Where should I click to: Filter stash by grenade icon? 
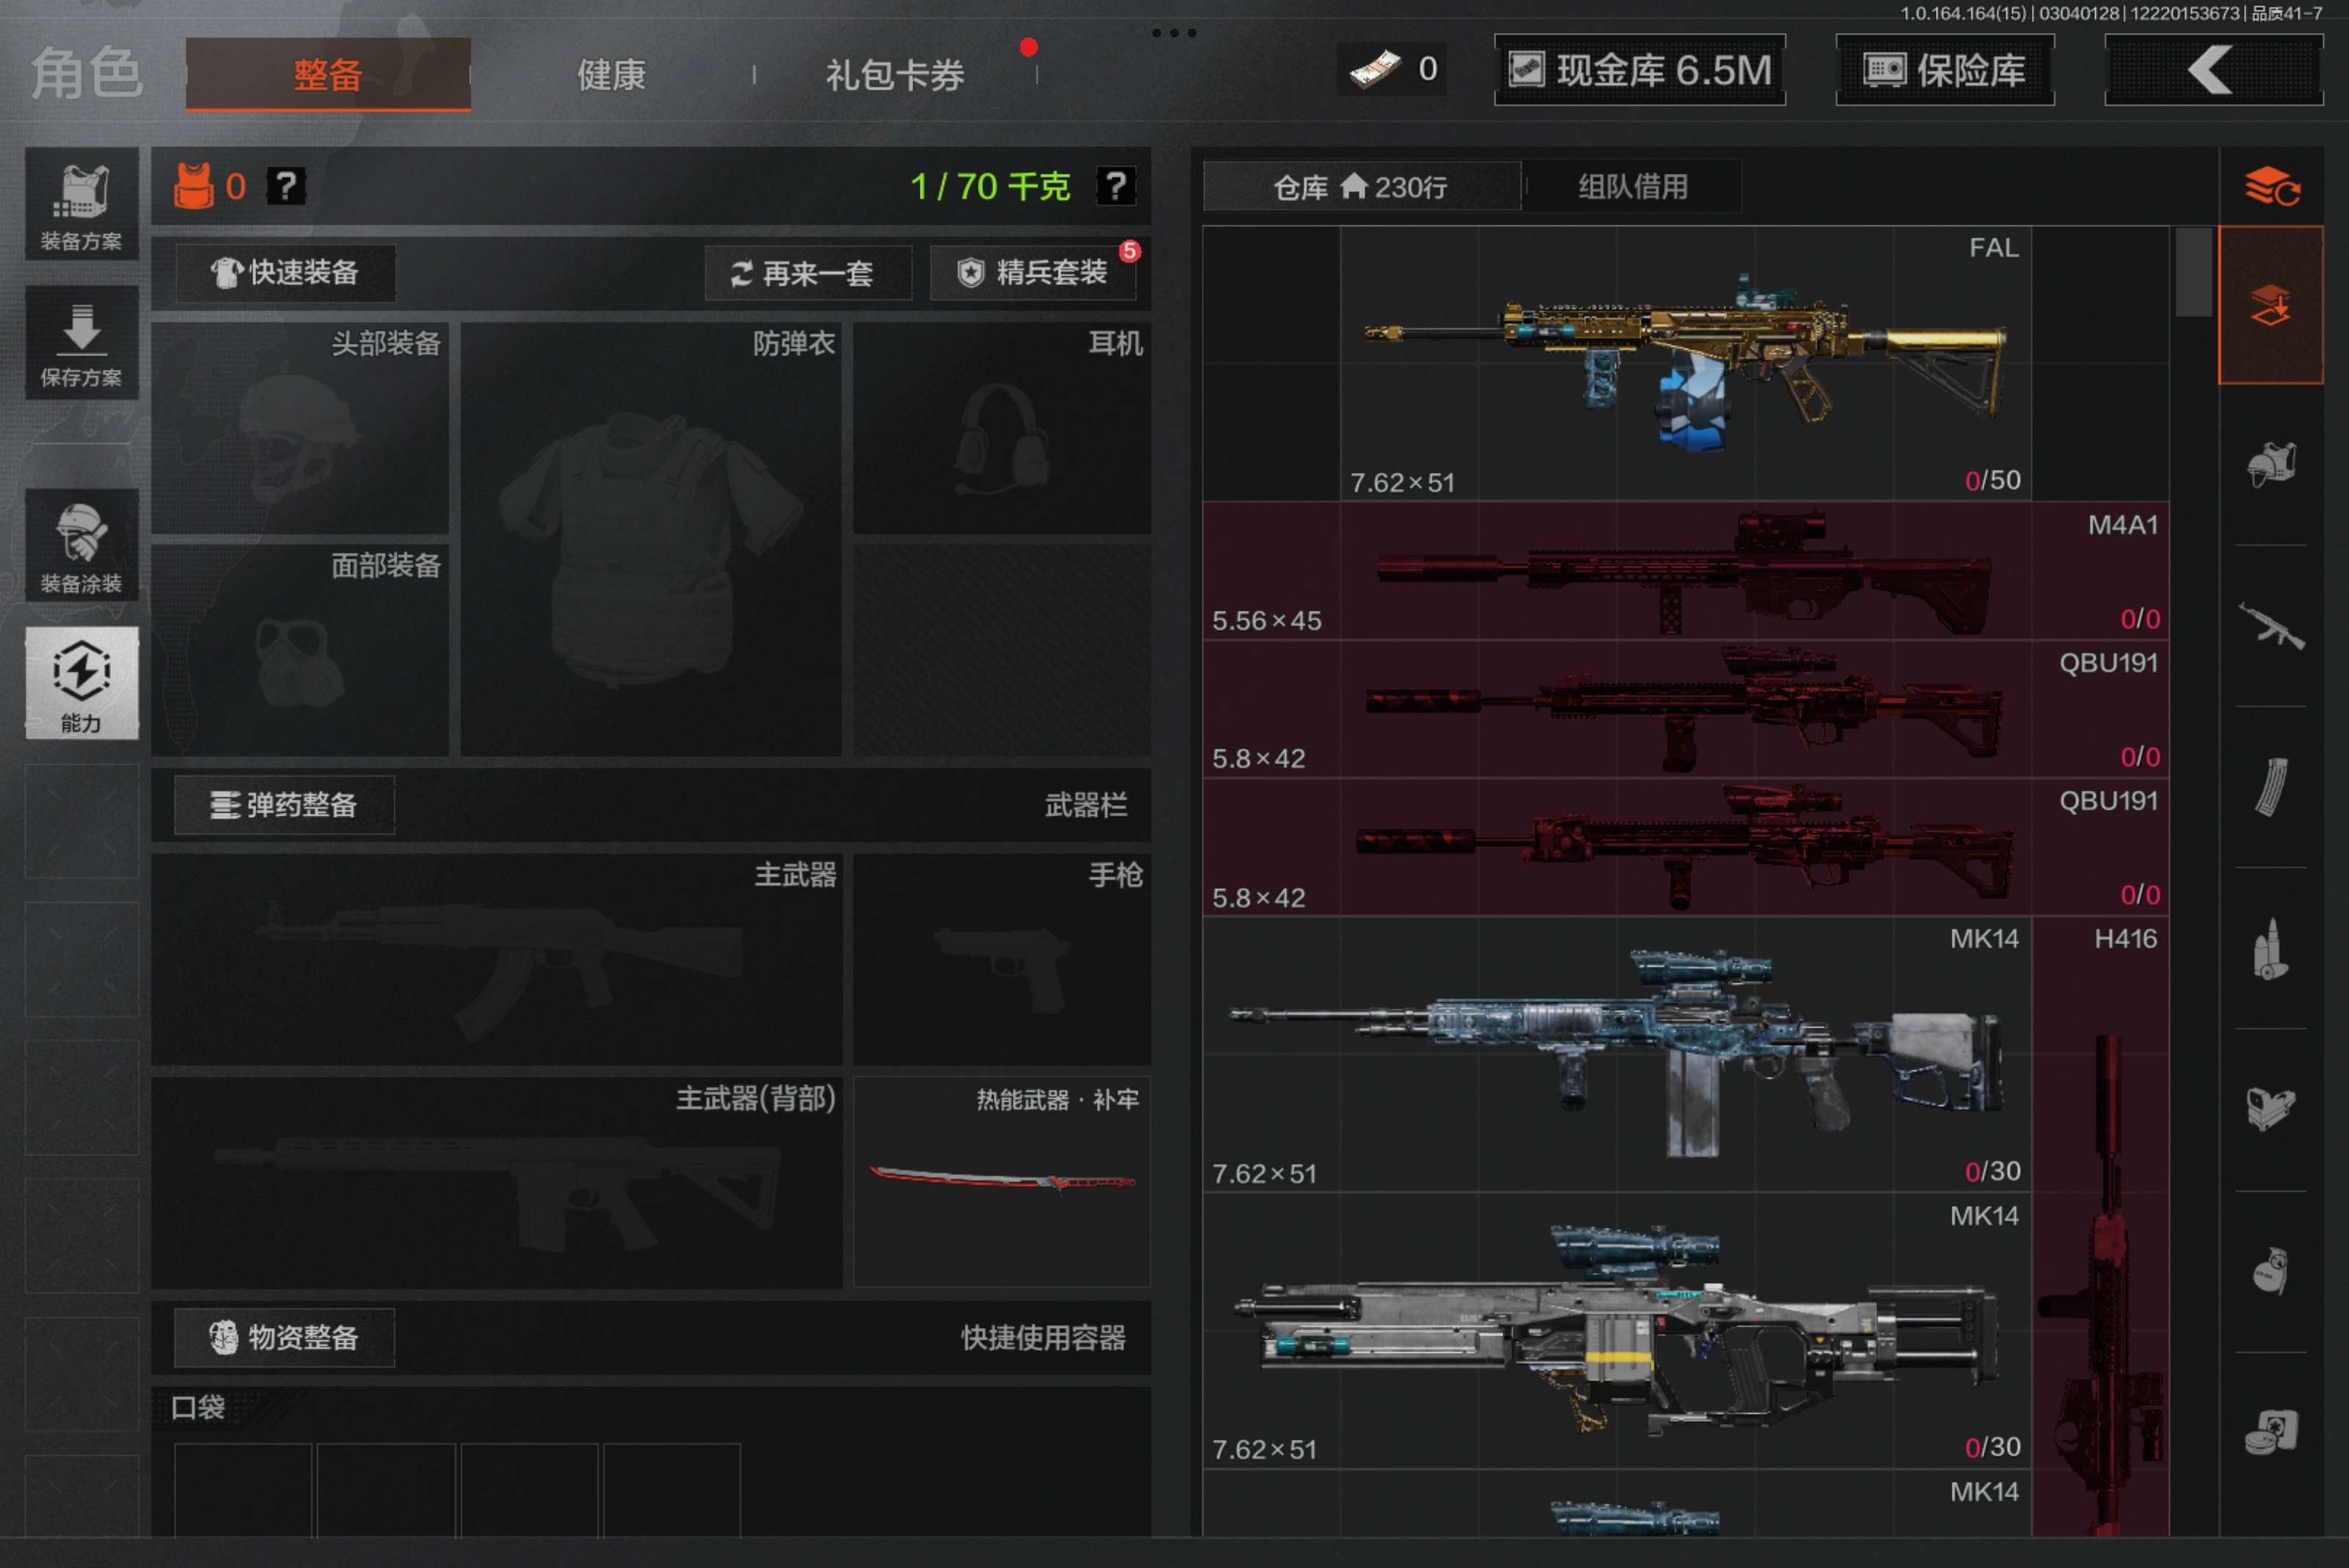[x=2270, y=1272]
